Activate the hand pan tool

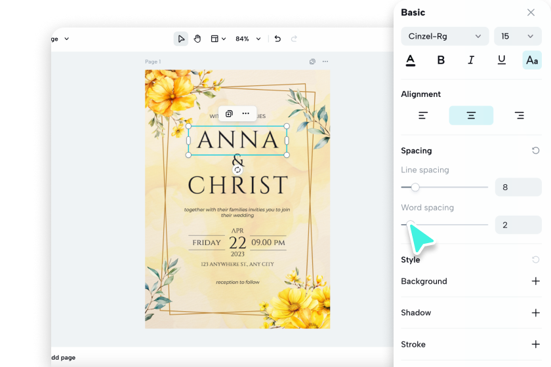click(197, 39)
